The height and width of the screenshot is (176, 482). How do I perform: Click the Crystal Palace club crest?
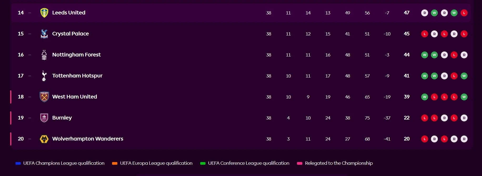pos(44,34)
